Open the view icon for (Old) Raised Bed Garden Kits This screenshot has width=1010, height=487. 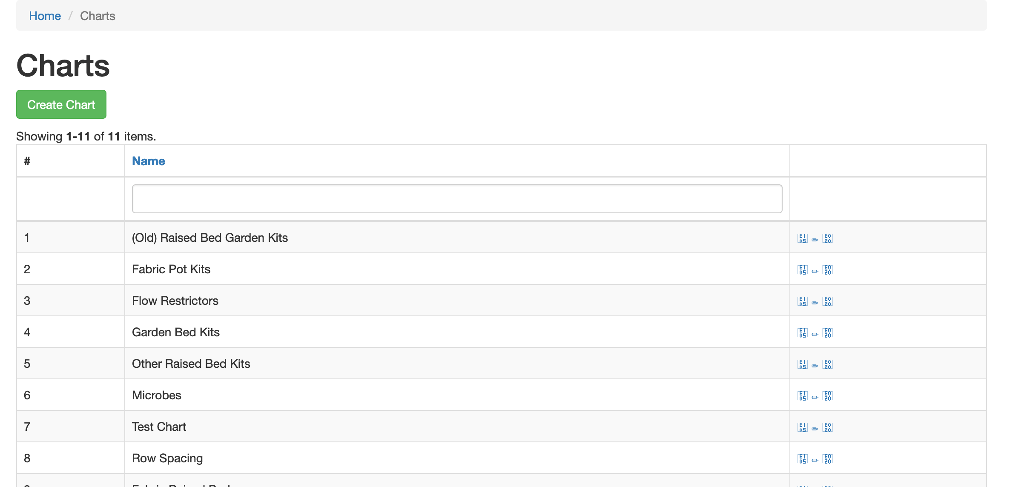click(802, 238)
